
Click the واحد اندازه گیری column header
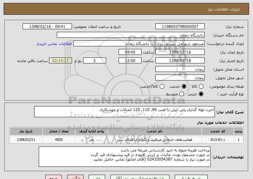coord(91,131)
